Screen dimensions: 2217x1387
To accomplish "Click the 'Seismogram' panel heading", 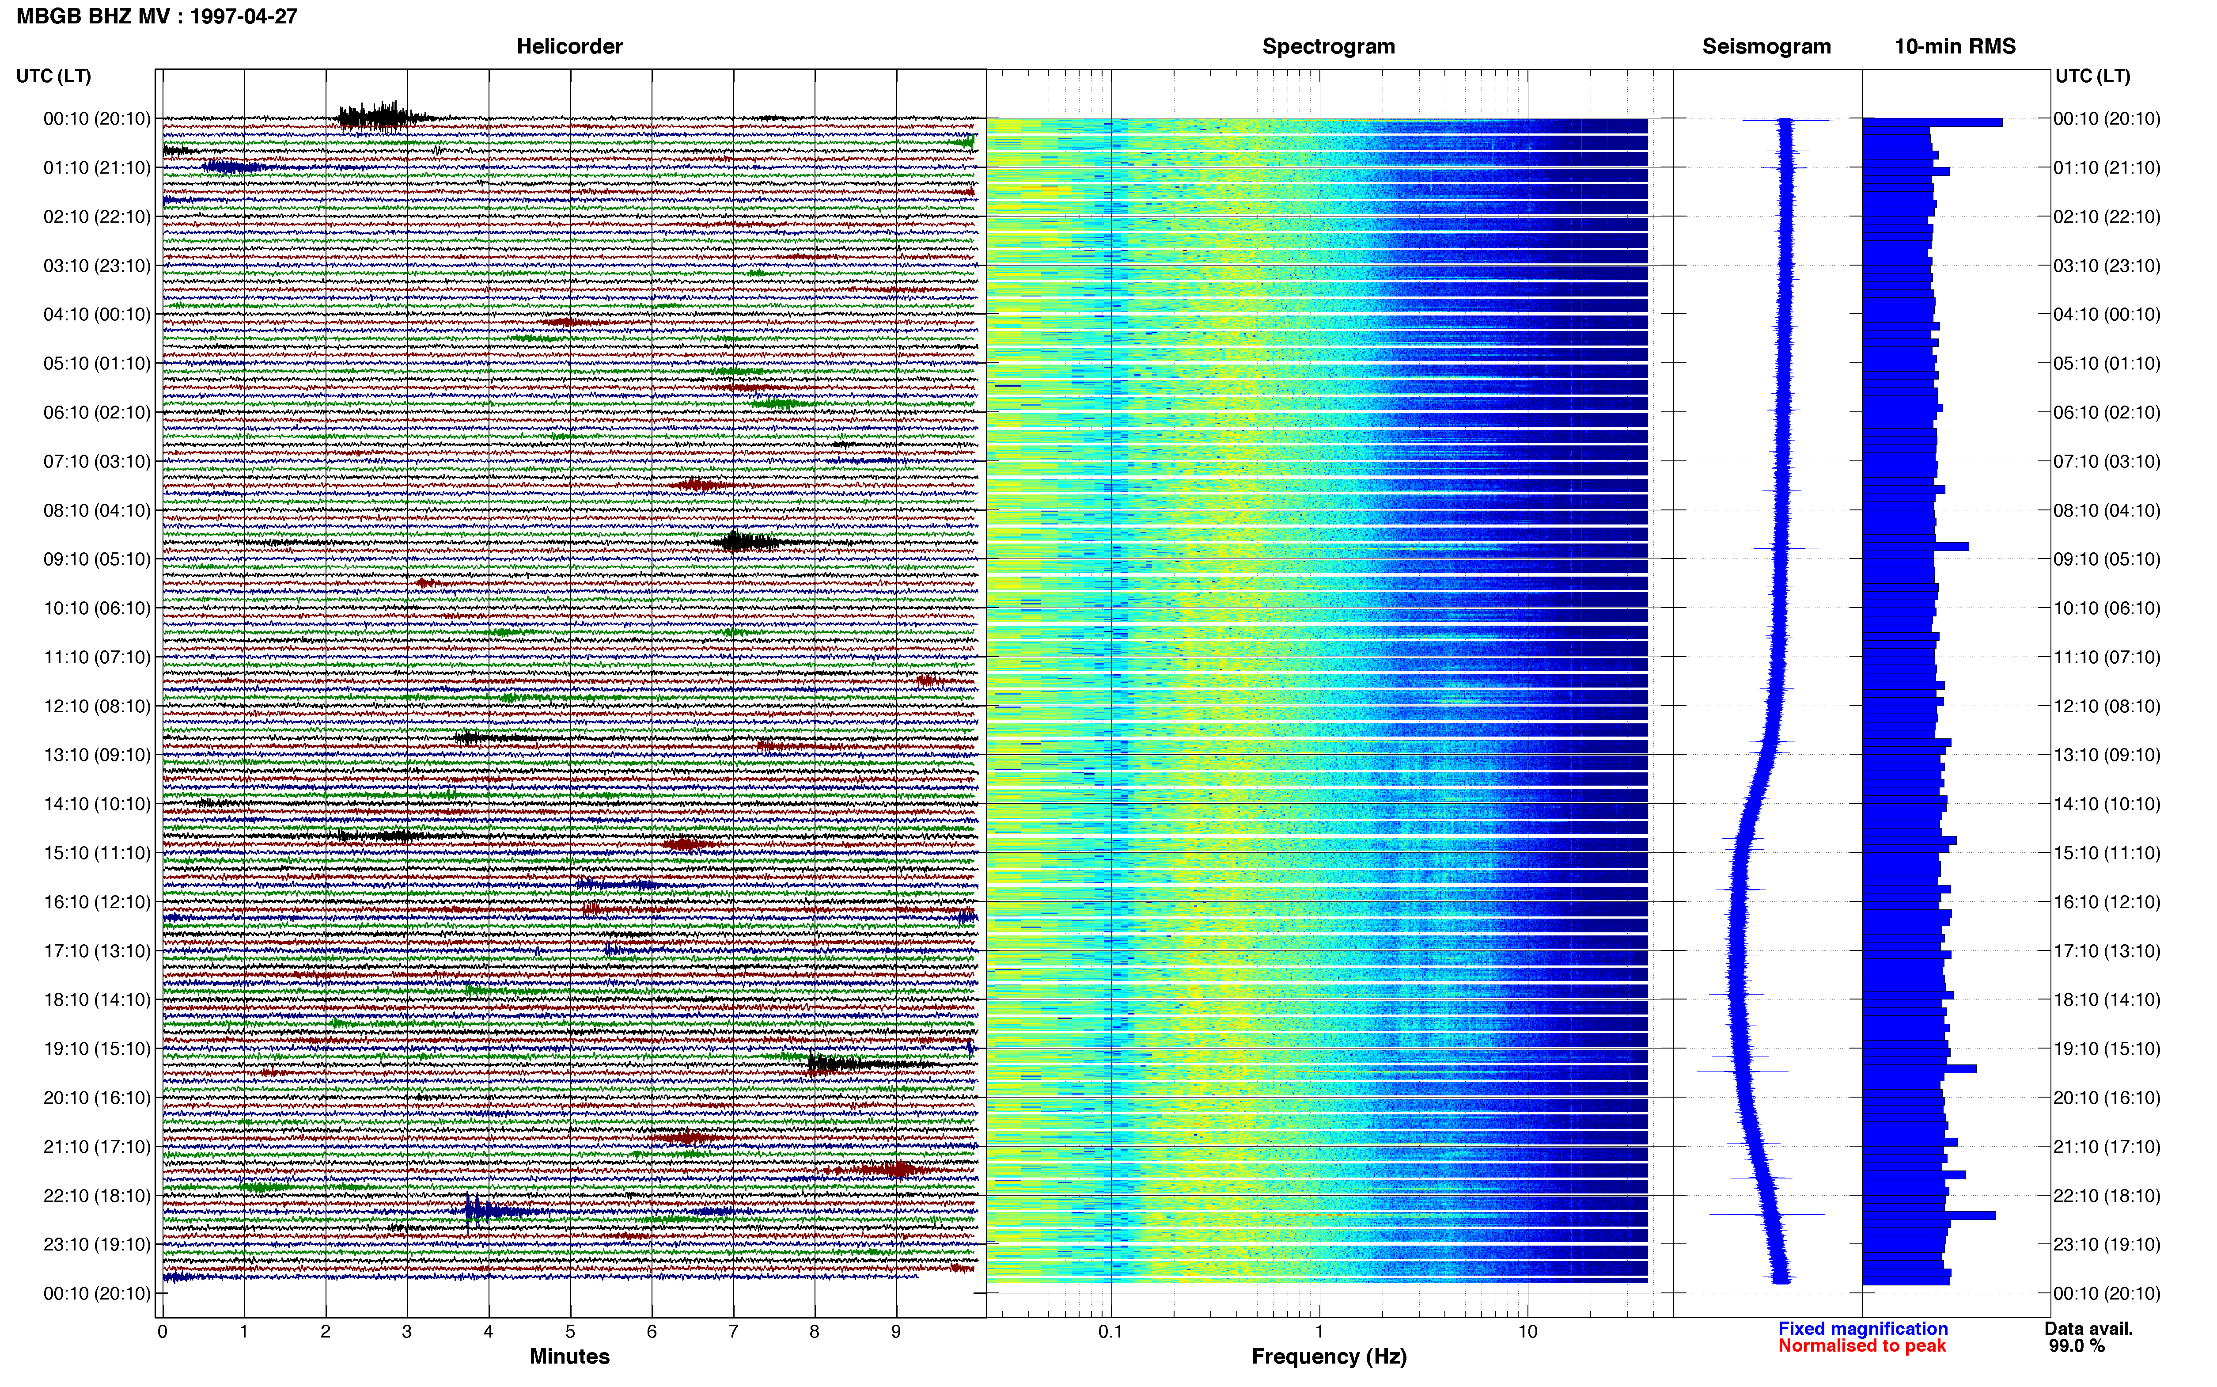I will 1766,46.
